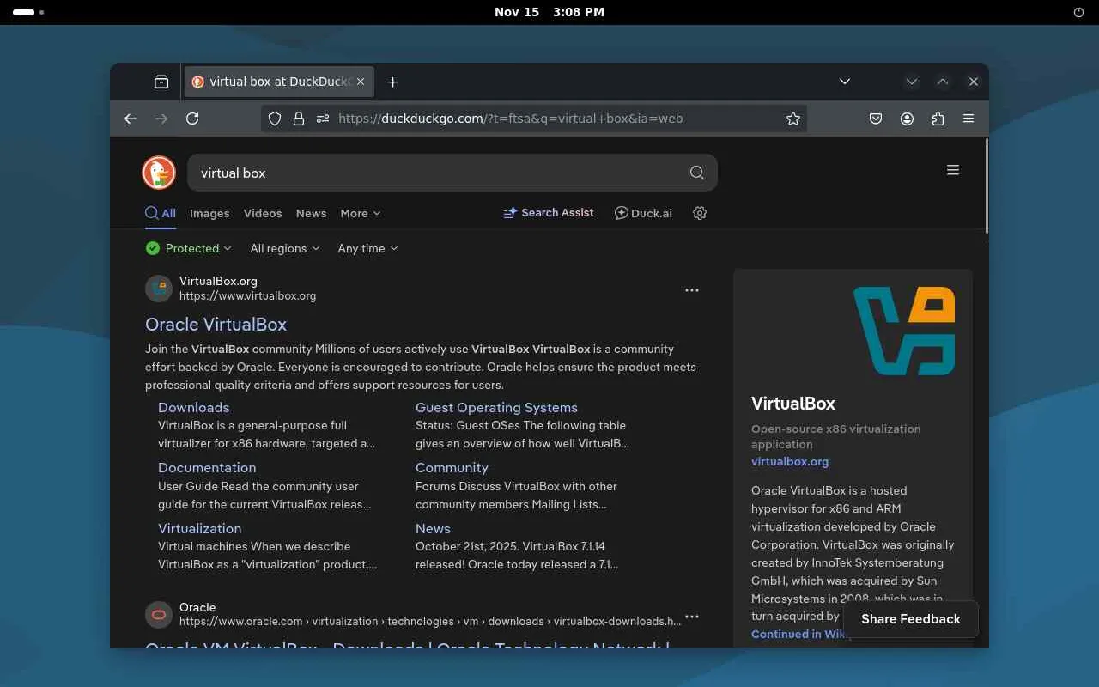Open the Any time filter
This screenshot has width=1099, height=687.
pyautogui.click(x=367, y=248)
